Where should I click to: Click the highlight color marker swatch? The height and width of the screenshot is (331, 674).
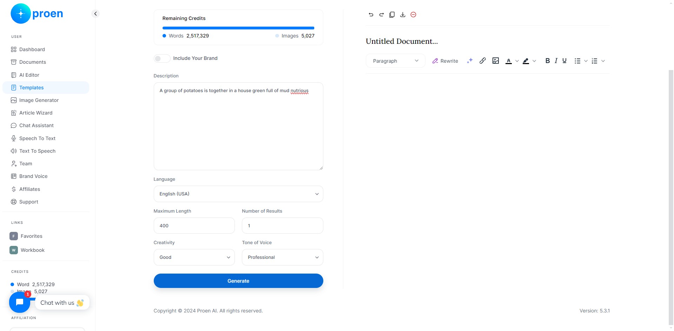coord(526,61)
